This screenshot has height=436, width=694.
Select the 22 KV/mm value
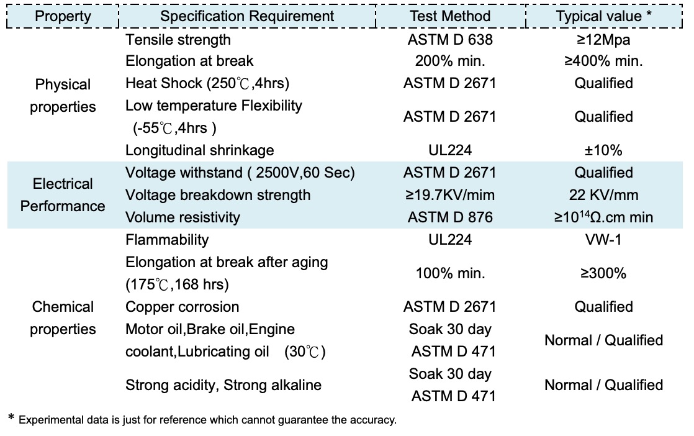tap(603, 195)
